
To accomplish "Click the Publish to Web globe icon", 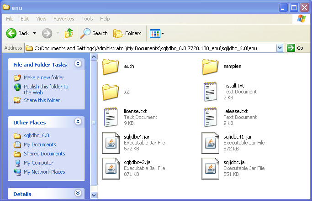I will (17, 87).
